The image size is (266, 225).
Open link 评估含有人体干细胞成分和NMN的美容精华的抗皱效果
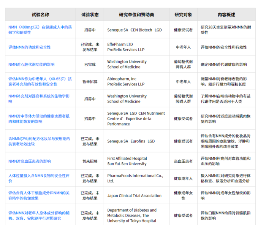pos(39,195)
